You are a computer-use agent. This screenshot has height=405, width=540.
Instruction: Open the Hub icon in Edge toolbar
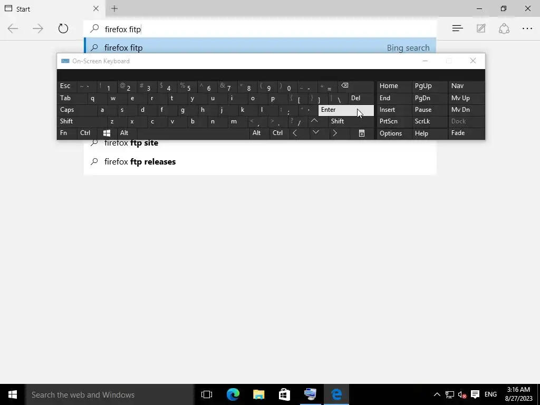tap(457, 28)
